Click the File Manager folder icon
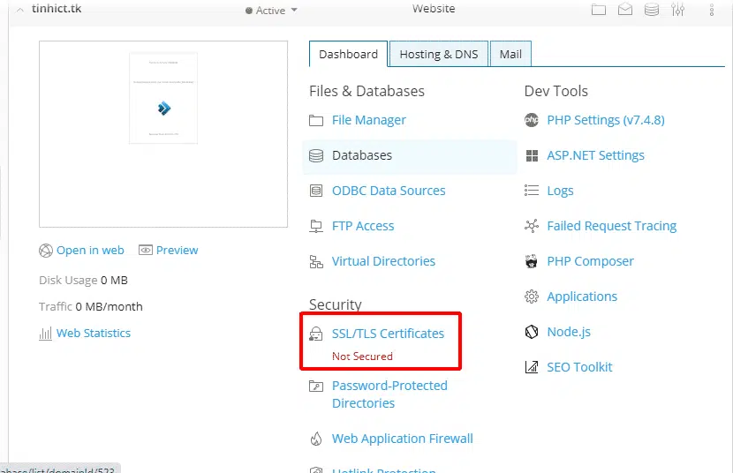This screenshot has height=473, width=733. pos(316,121)
